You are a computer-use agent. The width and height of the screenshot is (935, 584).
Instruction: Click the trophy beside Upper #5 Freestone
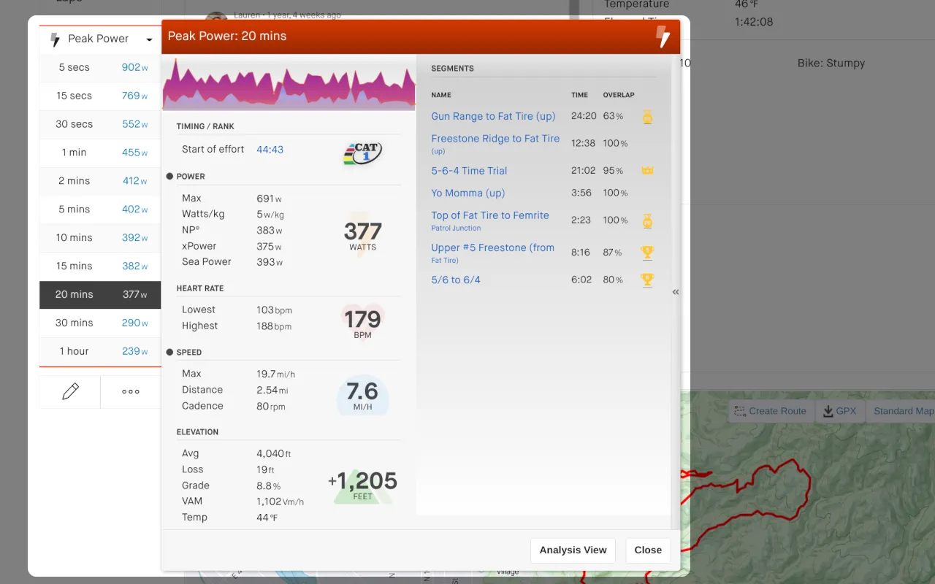pyautogui.click(x=646, y=253)
